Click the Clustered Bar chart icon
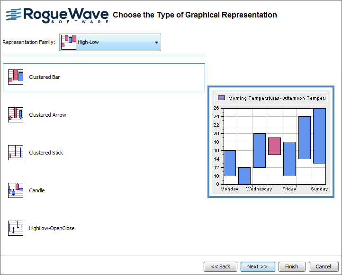Image resolution: width=342 pixels, height=275 pixels. 16,77
